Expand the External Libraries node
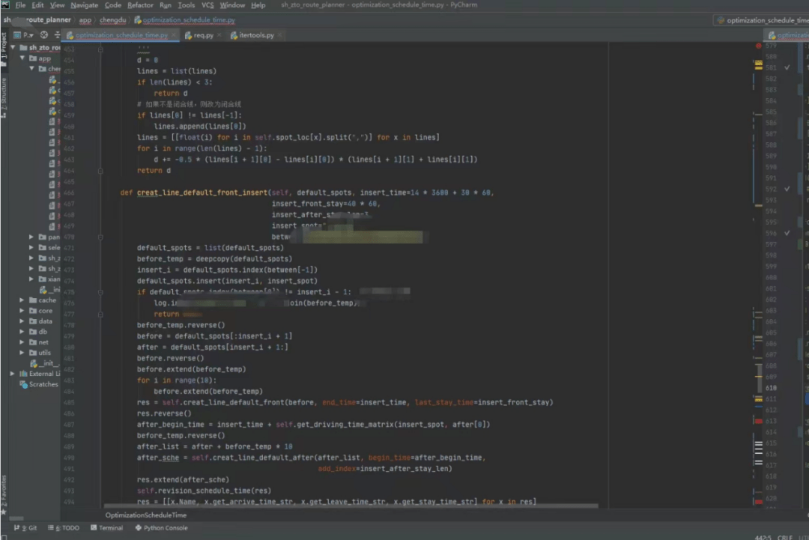Viewport: 809px width, 540px height. pyautogui.click(x=13, y=374)
